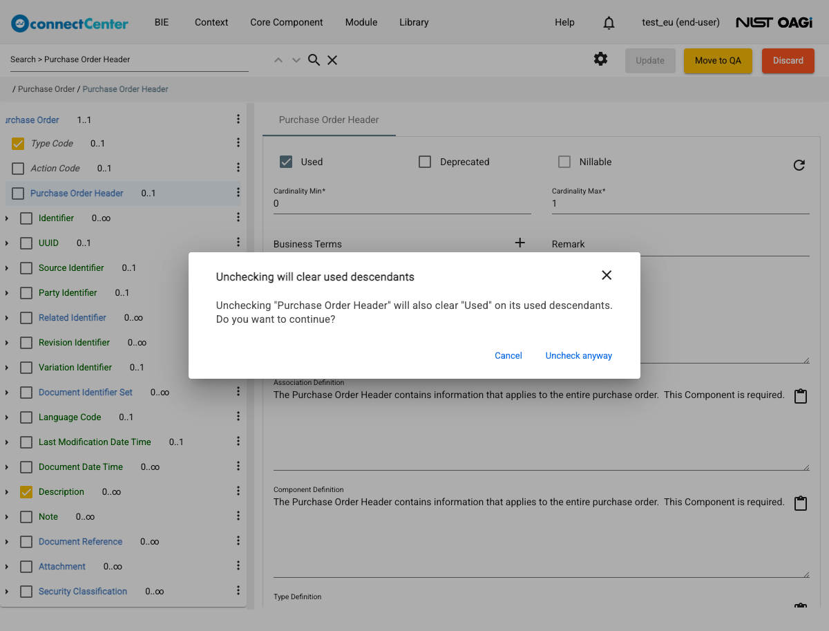829x631 pixels.
Task: Expand the Document Reference node
Action: tap(7, 542)
